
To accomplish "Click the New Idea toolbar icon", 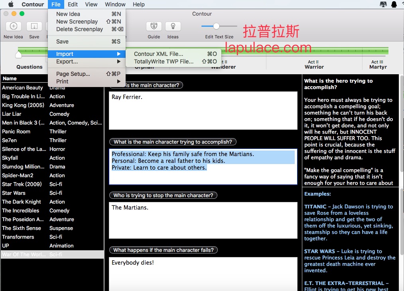I will coord(14,26).
